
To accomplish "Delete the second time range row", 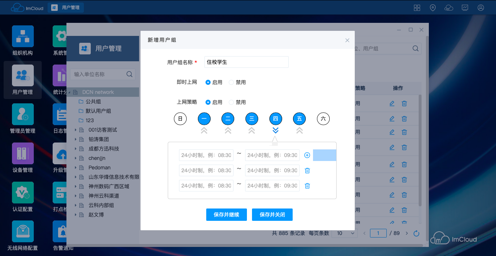I will coord(307,170).
